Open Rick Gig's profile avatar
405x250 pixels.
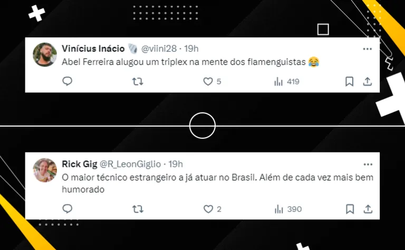click(45, 170)
